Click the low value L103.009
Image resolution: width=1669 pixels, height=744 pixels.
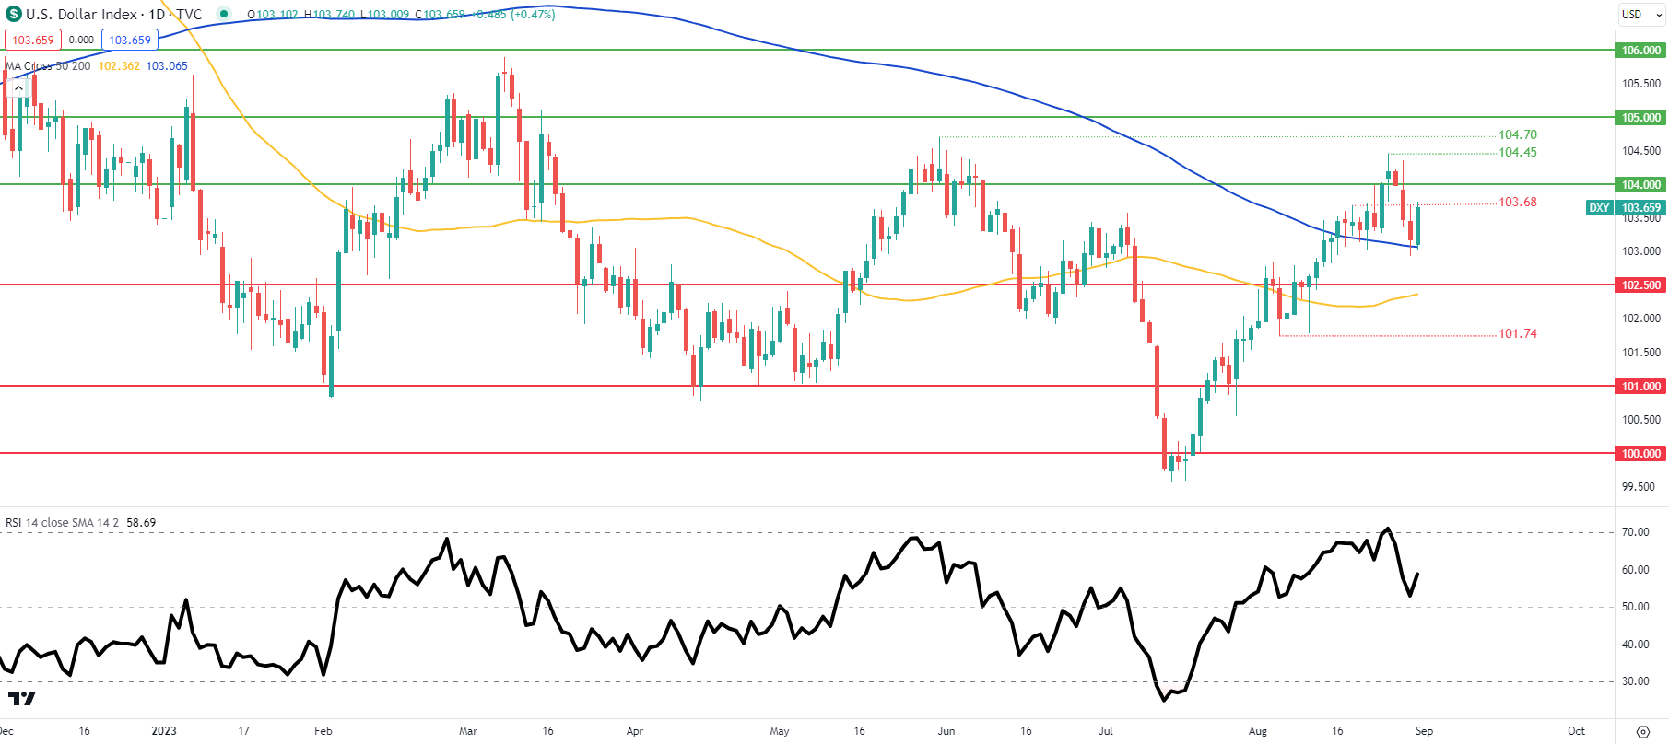click(384, 15)
